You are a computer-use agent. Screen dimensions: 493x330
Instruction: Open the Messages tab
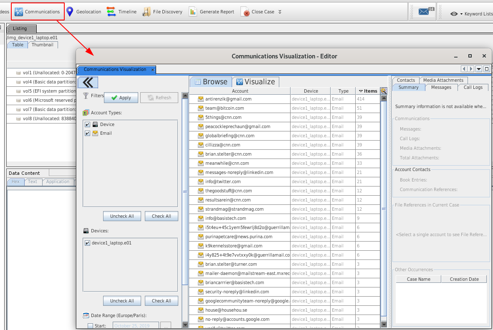pyautogui.click(x=441, y=87)
